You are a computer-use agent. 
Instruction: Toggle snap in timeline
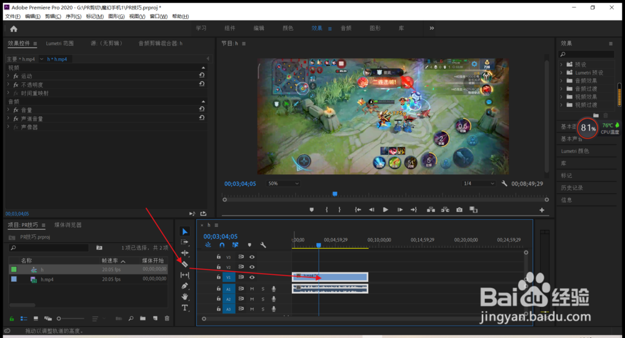(222, 245)
